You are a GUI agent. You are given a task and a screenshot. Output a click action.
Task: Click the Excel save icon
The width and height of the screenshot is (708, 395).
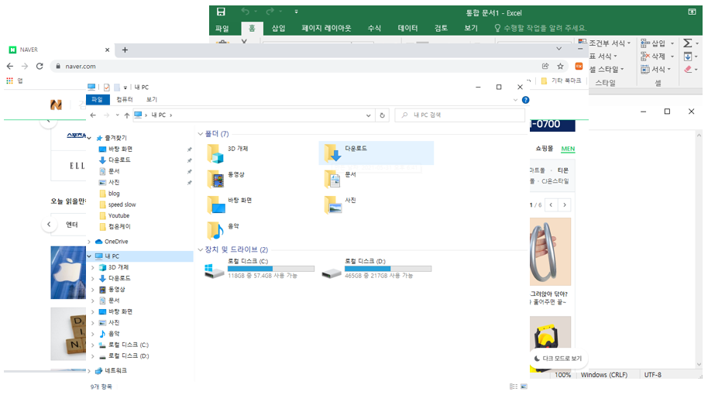click(221, 12)
